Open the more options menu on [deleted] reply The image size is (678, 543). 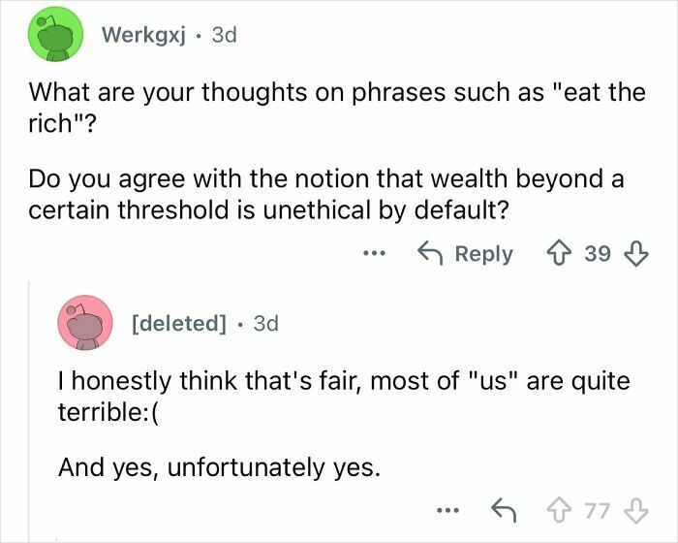click(x=445, y=510)
